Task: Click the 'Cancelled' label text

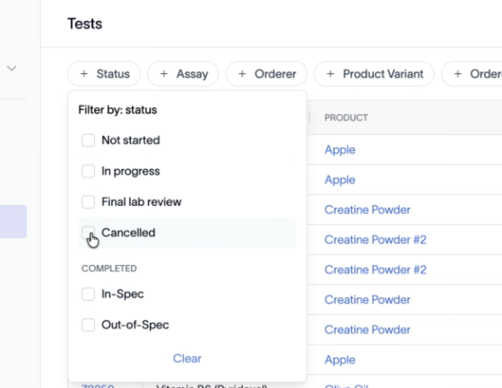Action: point(128,233)
